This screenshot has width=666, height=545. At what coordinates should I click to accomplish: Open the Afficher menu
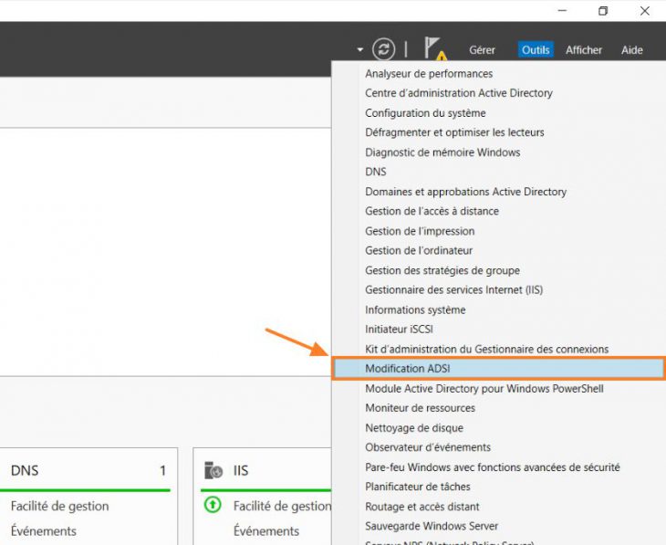pyautogui.click(x=584, y=50)
